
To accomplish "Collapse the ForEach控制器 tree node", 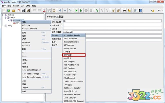I will [8, 20].
